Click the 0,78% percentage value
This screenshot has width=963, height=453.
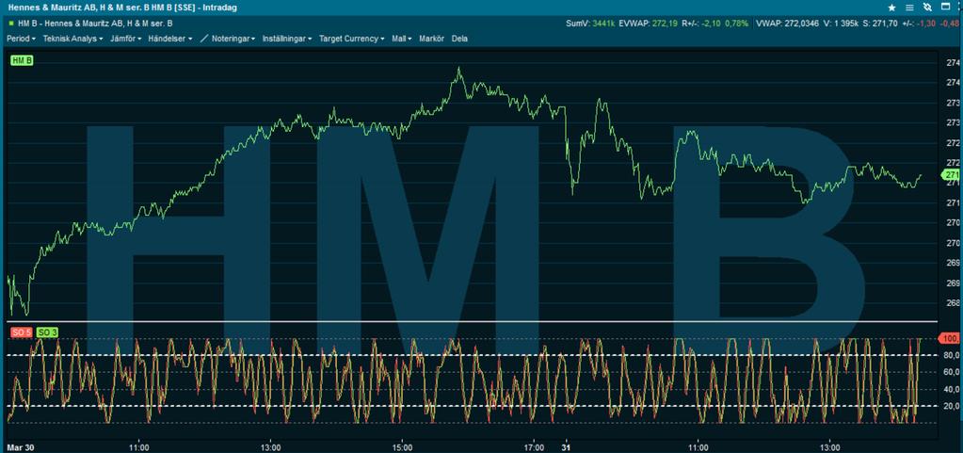click(x=736, y=23)
